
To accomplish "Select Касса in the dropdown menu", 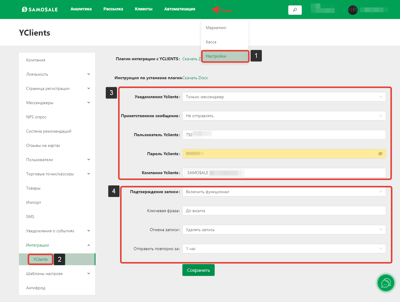I will pyautogui.click(x=225, y=42).
